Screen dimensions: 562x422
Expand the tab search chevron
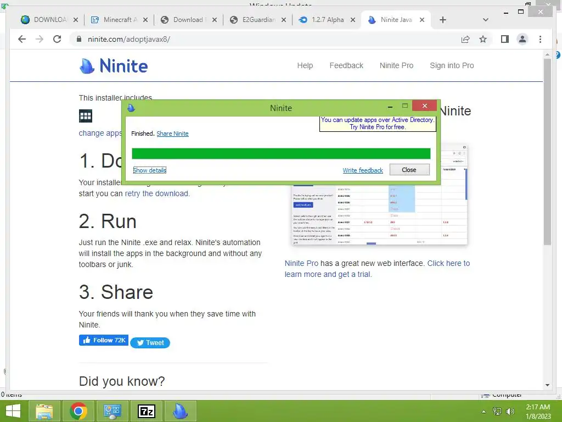click(485, 20)
